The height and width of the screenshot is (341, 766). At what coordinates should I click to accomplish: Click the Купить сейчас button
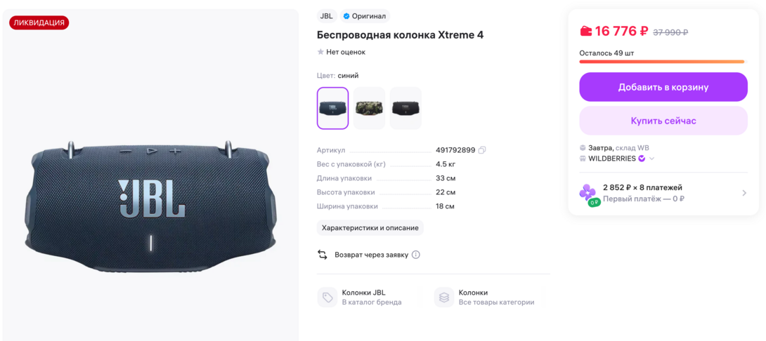pos(663,121)
